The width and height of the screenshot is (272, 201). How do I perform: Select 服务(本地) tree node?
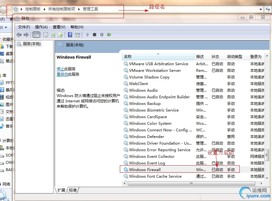point(29,44)
